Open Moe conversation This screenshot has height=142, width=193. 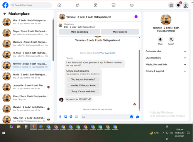pos(26,22)
